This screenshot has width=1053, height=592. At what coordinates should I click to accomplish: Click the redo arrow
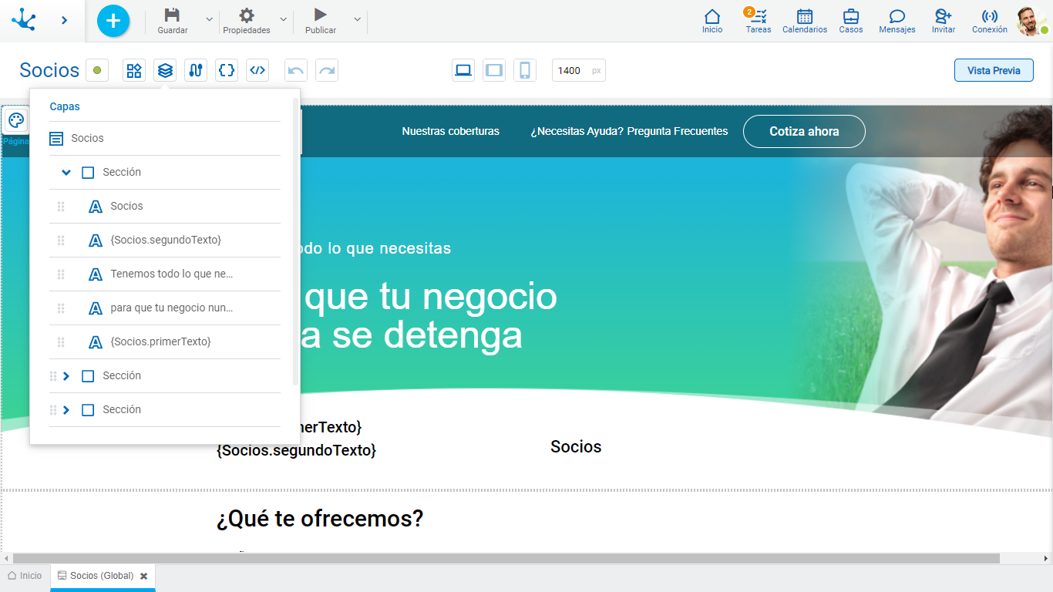pyautogui.click(x=327, y=70)
